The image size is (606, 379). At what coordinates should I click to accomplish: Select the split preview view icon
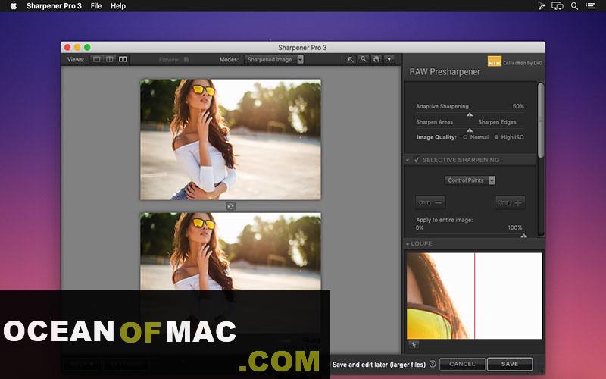[x=110, y=59]
